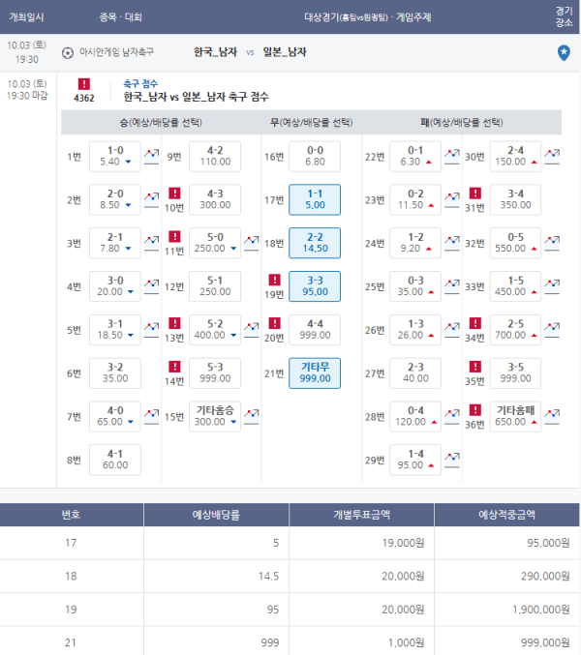Select the 3-2 score at 35.00
This screenshot has height=655, width=581.
click(x=115, y=373)
